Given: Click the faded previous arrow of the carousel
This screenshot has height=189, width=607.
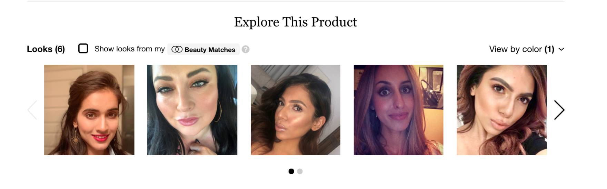Looking at the screenshot, I should tap(32, 110).
